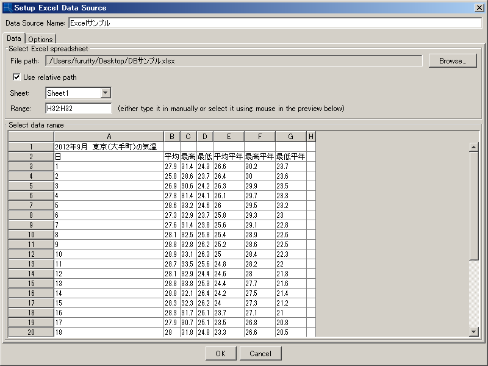Screen dimensions: 488x366
Task: Click the Browse... button
Action: tap(453, 60)
